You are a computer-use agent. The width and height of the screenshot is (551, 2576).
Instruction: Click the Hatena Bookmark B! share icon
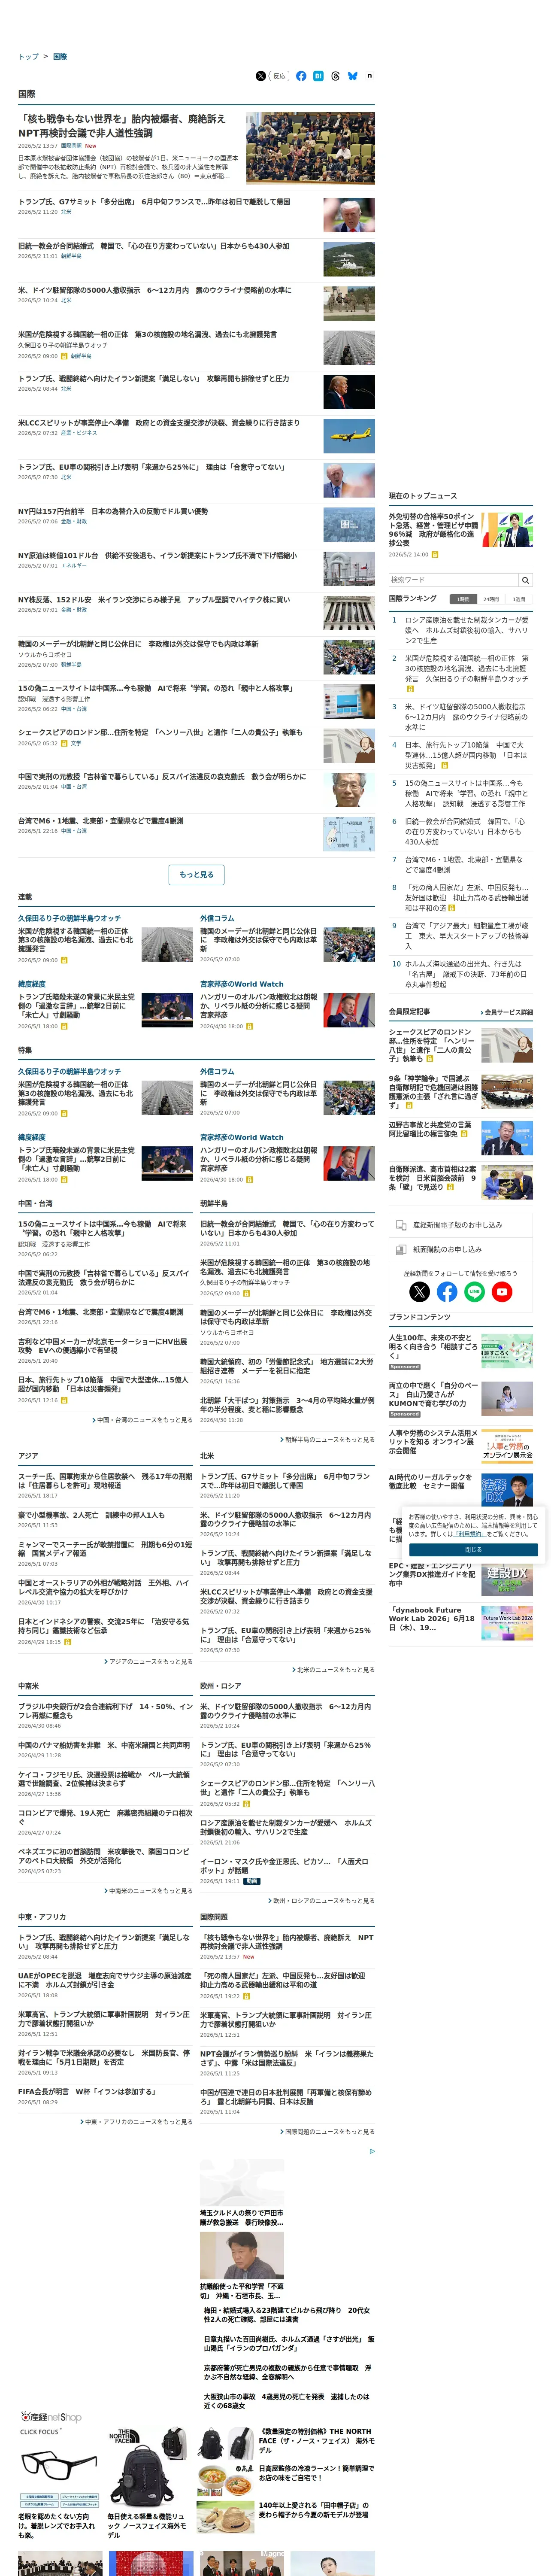click(318, 76)
